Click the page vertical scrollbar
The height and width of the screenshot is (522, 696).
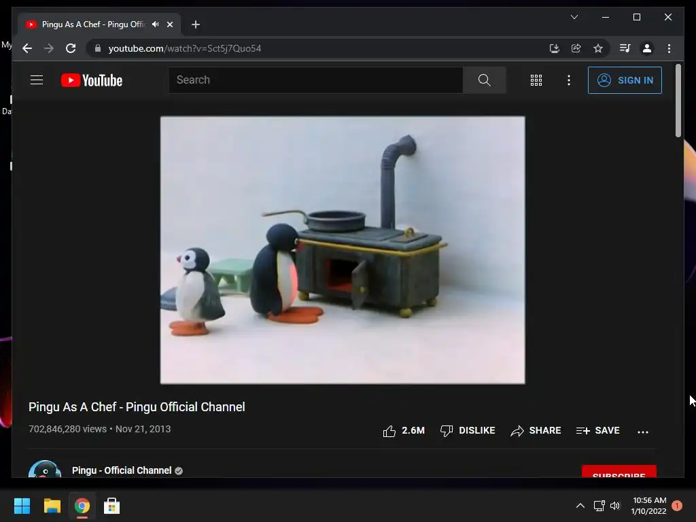tap(678, 101)
